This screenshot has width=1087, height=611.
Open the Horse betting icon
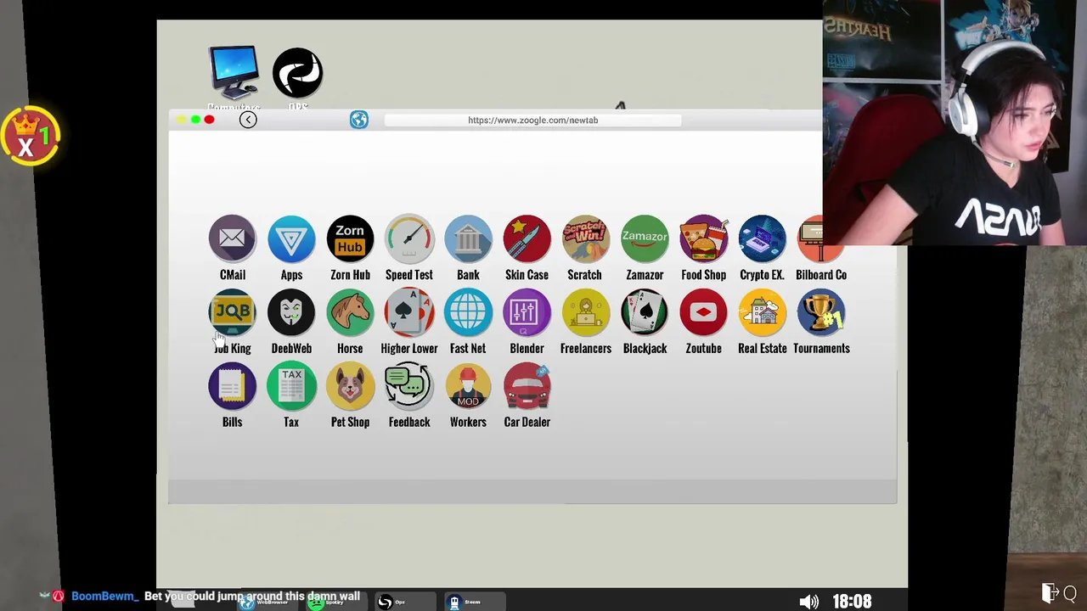[350, 312]
